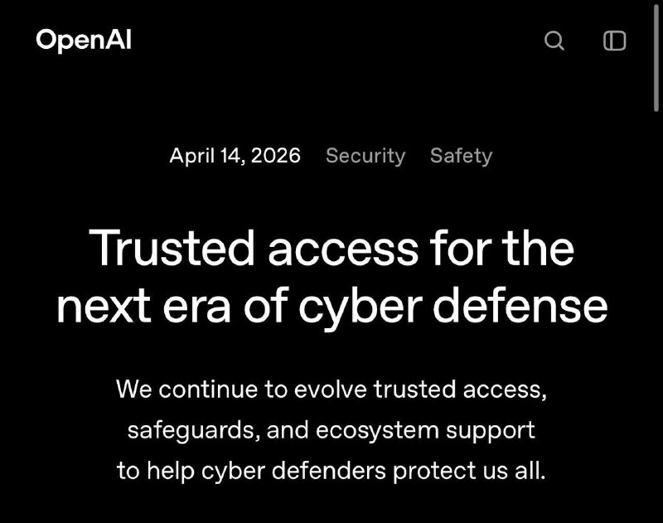Click the subtitle line ending "protect us all."

tap(331, 471)
